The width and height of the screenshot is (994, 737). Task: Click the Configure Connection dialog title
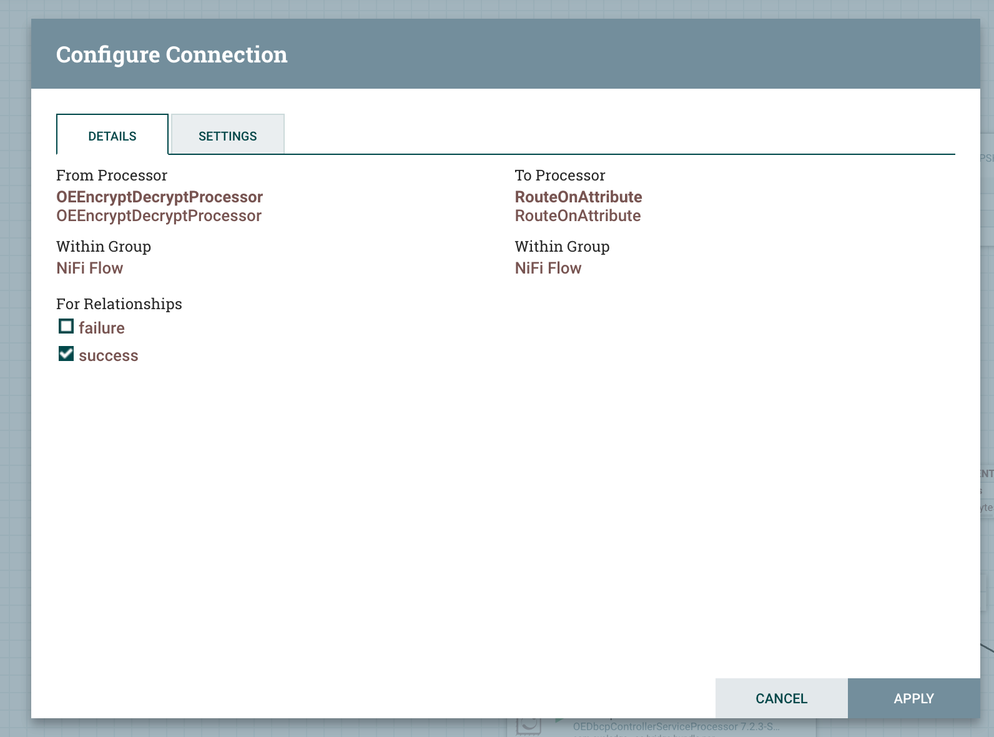coord(172,54)
